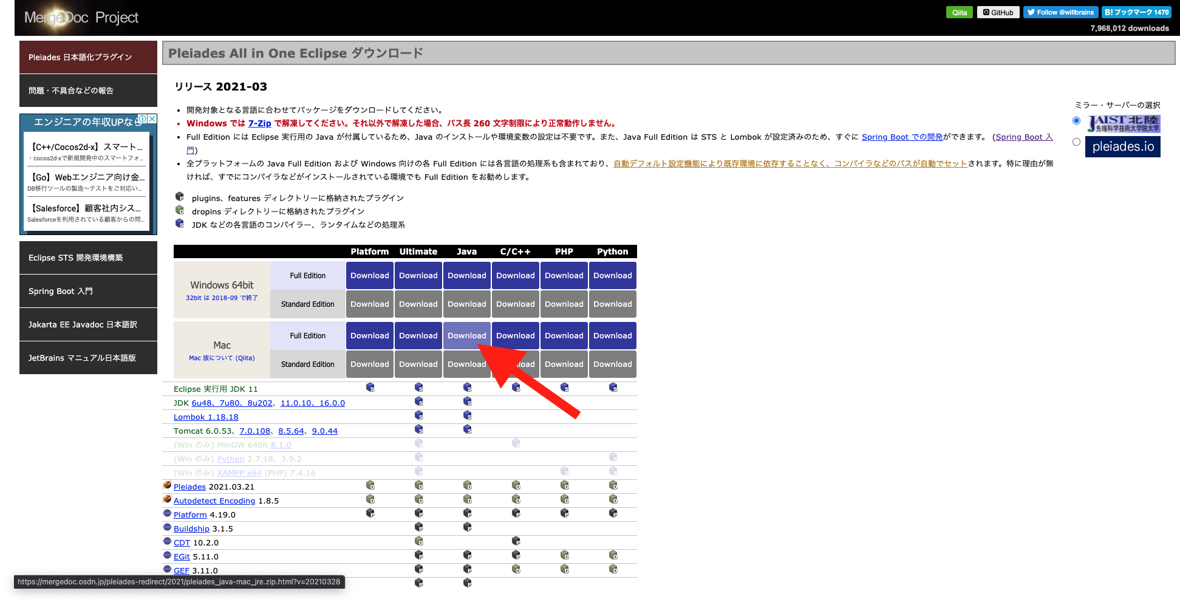Click the Tomcat row icon under Ultimate

coord(419,429)
